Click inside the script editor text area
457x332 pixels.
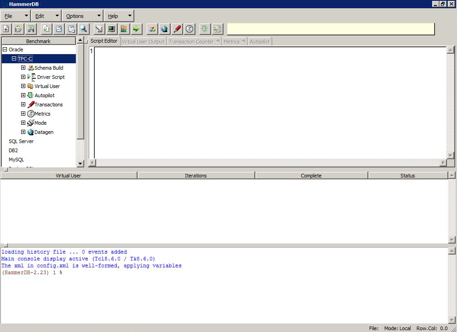coord(270,103)
